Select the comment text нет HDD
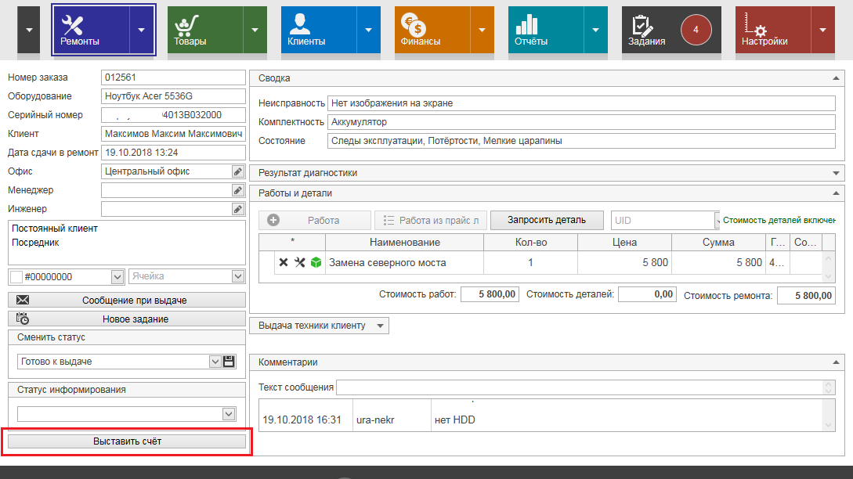Viewport: 853px width, 479px height. pos(455,420)
